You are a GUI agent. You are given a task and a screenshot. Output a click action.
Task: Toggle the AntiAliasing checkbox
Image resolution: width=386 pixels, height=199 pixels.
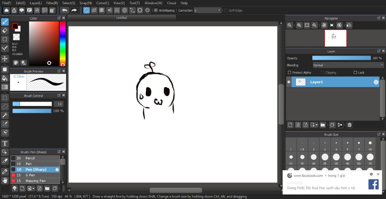click(x=156, y=10)
